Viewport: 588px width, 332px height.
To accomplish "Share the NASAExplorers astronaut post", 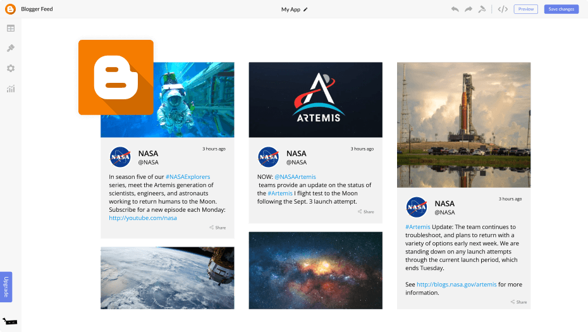I will (x=217, y=228).
